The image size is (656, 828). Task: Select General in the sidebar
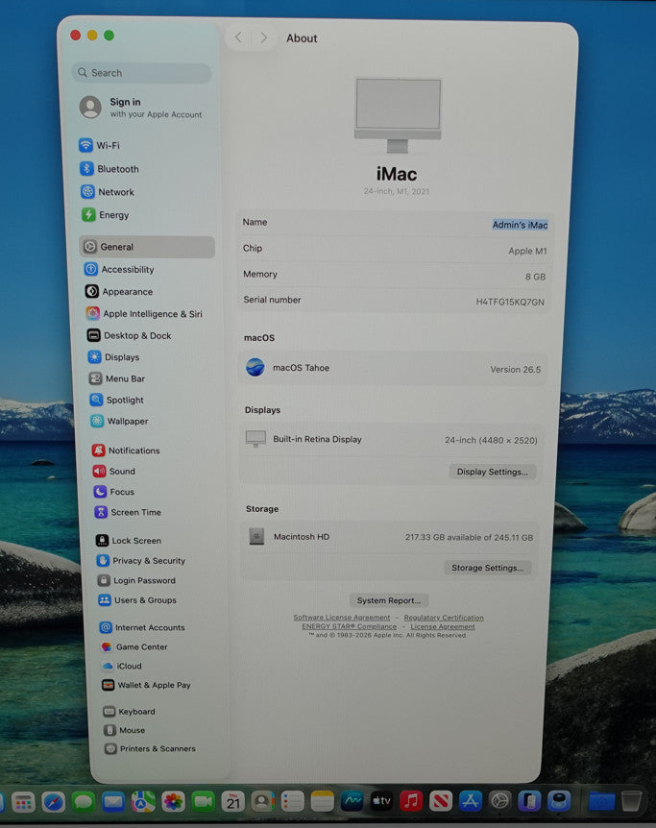[147, 247]
